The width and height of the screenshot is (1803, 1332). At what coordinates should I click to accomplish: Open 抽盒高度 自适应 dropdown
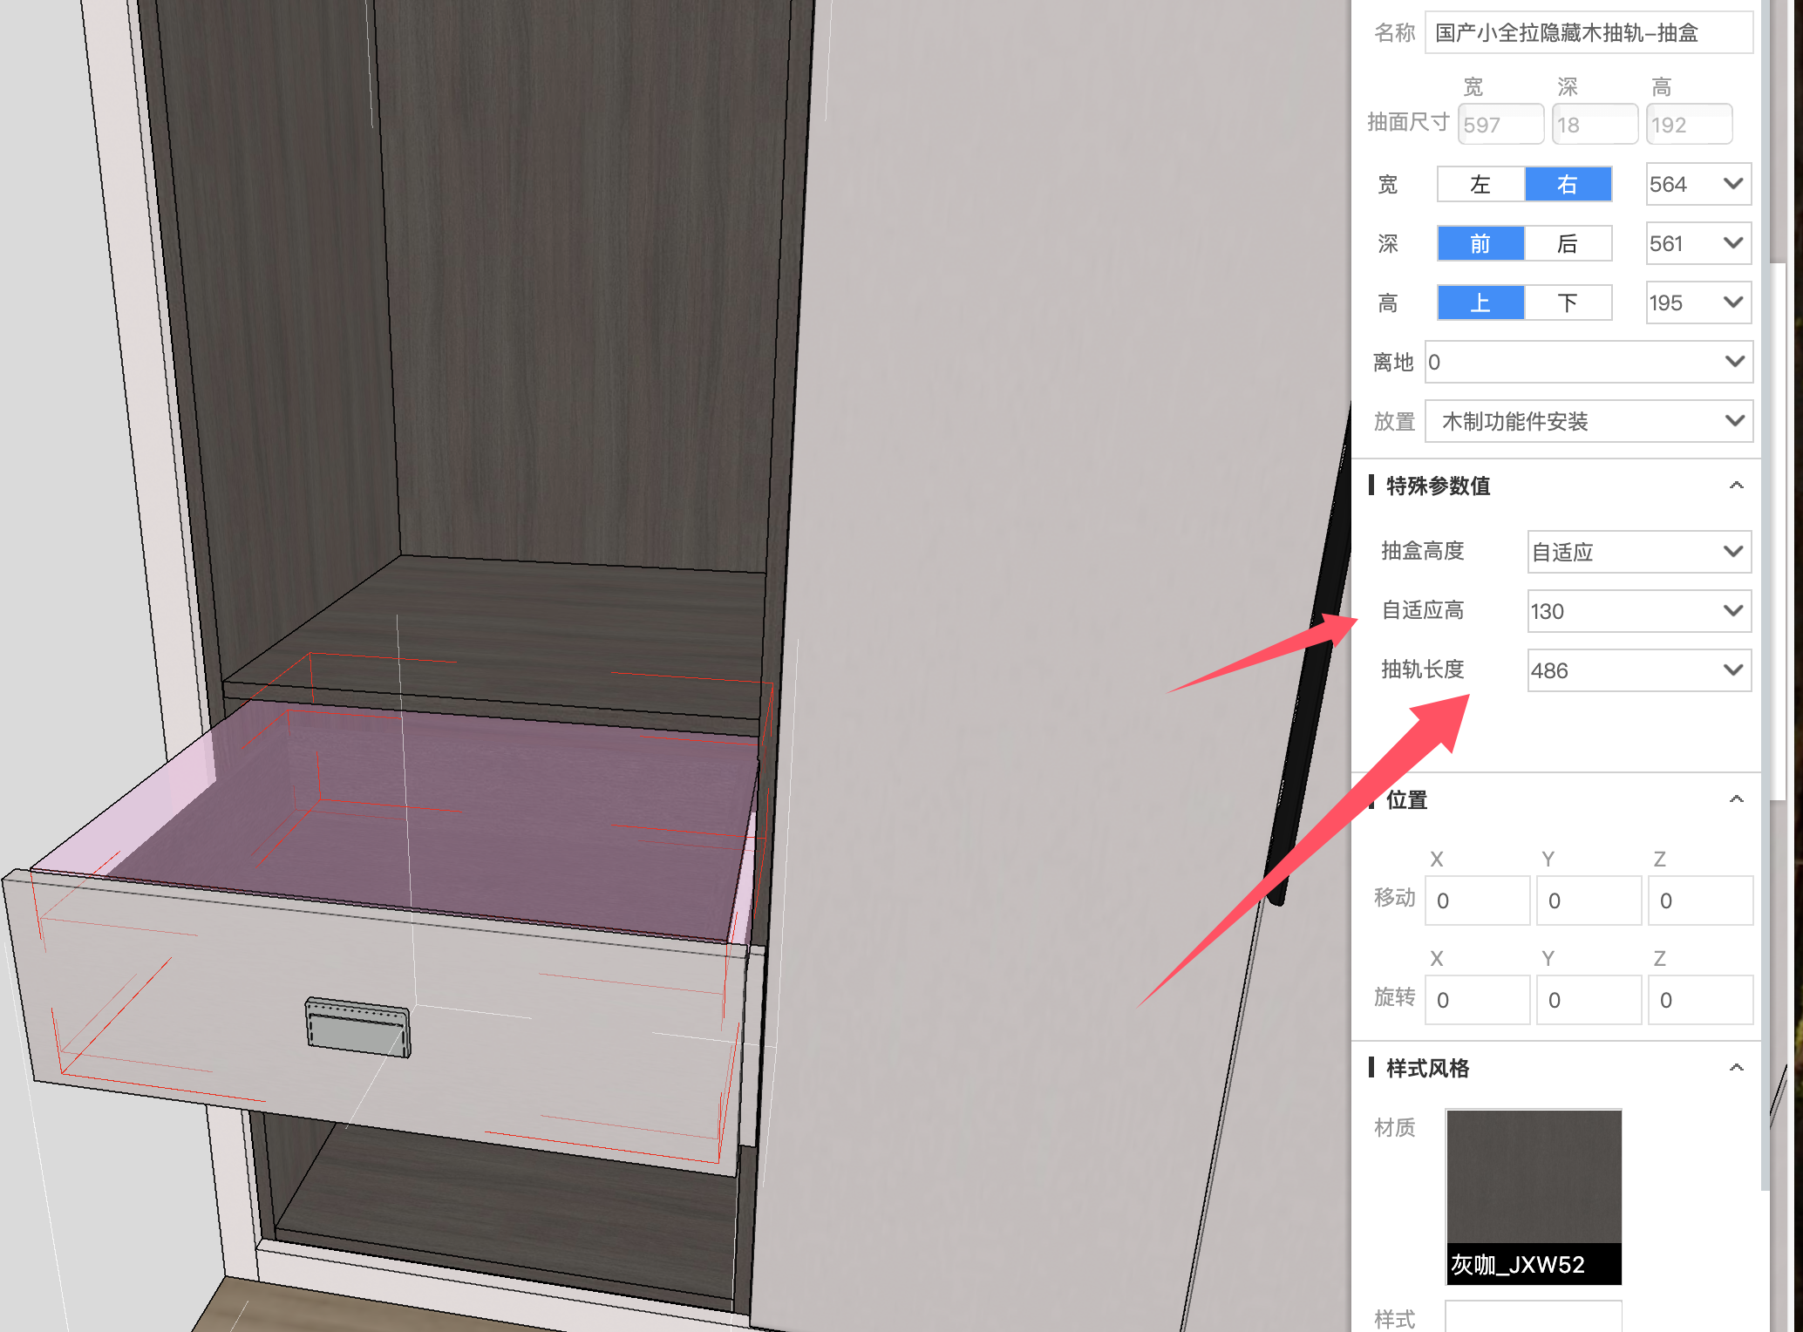pos(1733,552)
